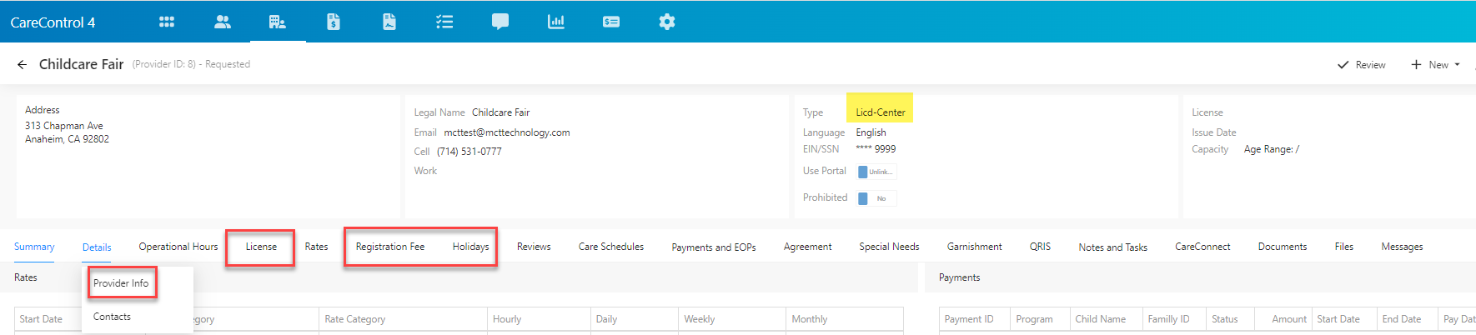Click the Licd-Center highlighted type value

[880, 112]
